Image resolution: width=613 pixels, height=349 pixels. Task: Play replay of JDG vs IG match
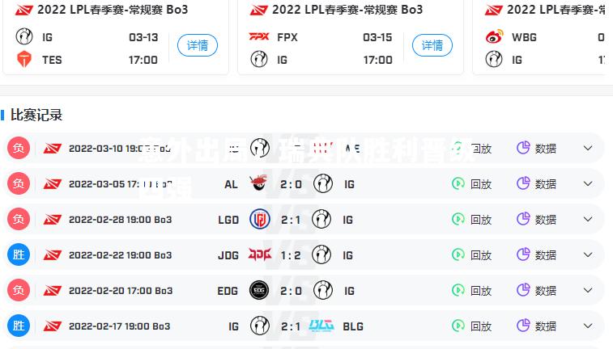pyautogui.click(x=471, y=255)
